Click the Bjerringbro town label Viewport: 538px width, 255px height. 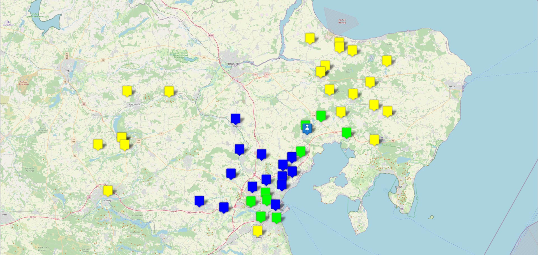tap(134, 104)
